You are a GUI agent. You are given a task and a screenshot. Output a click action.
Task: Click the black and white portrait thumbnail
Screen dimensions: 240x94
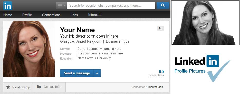(x=205, y=23)
